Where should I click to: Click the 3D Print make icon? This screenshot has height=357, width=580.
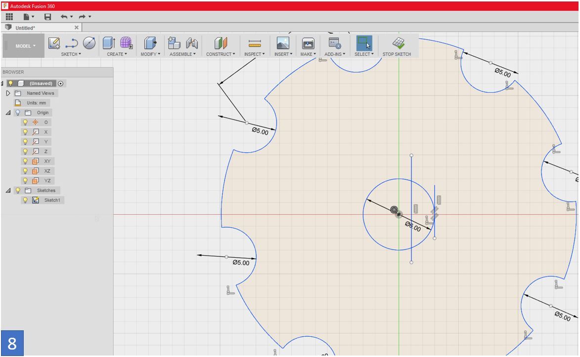pos(308,43)
